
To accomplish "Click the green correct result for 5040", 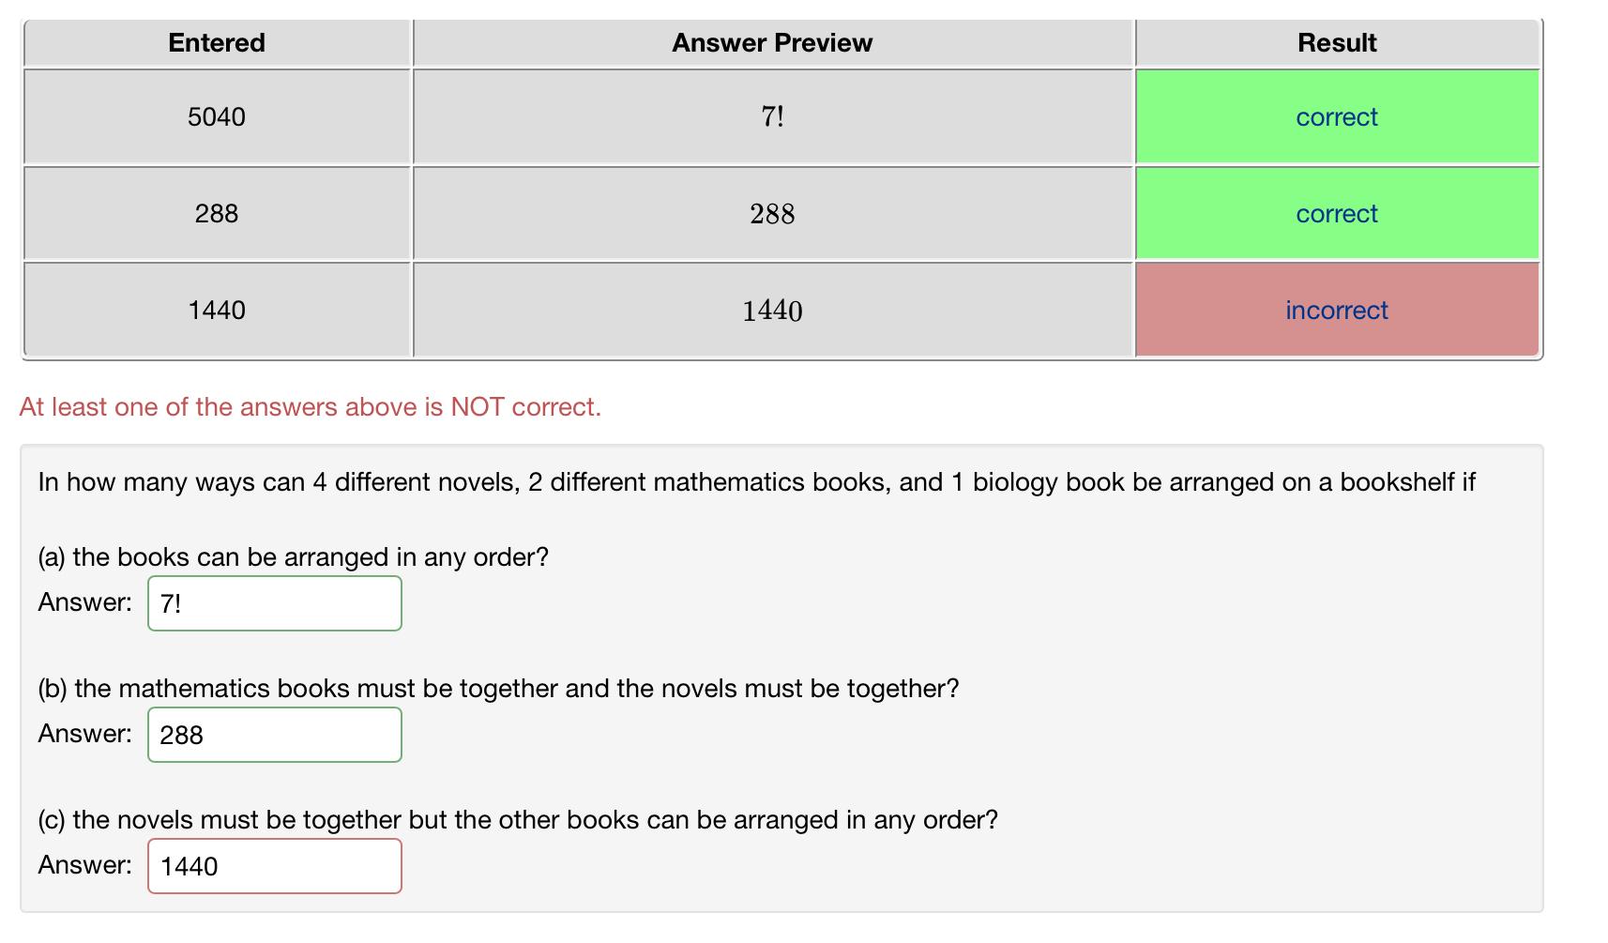I will click(x=1336, y=116).
